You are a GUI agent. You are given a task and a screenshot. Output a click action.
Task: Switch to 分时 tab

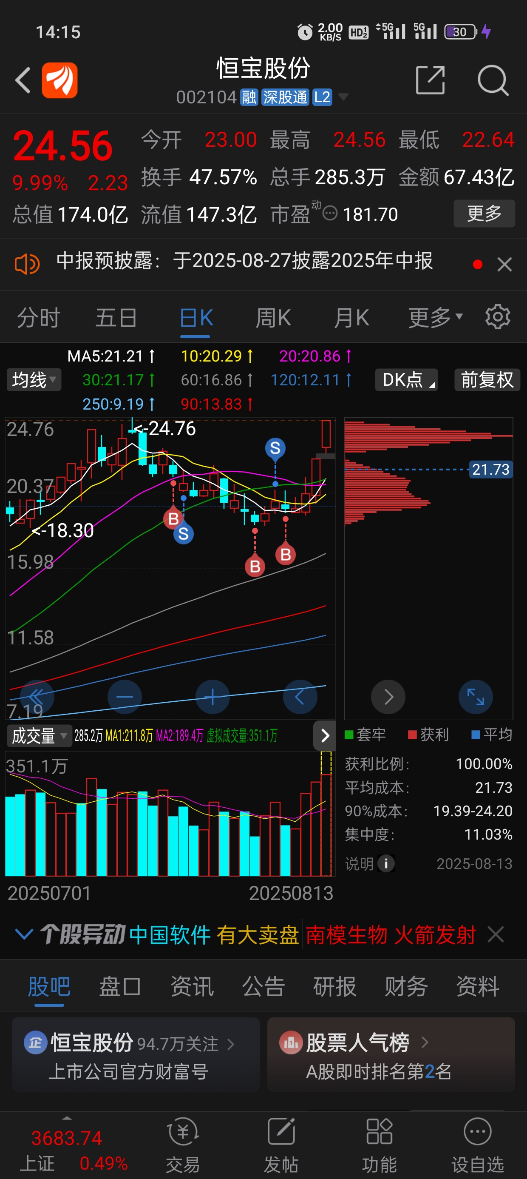coord(38,317)
